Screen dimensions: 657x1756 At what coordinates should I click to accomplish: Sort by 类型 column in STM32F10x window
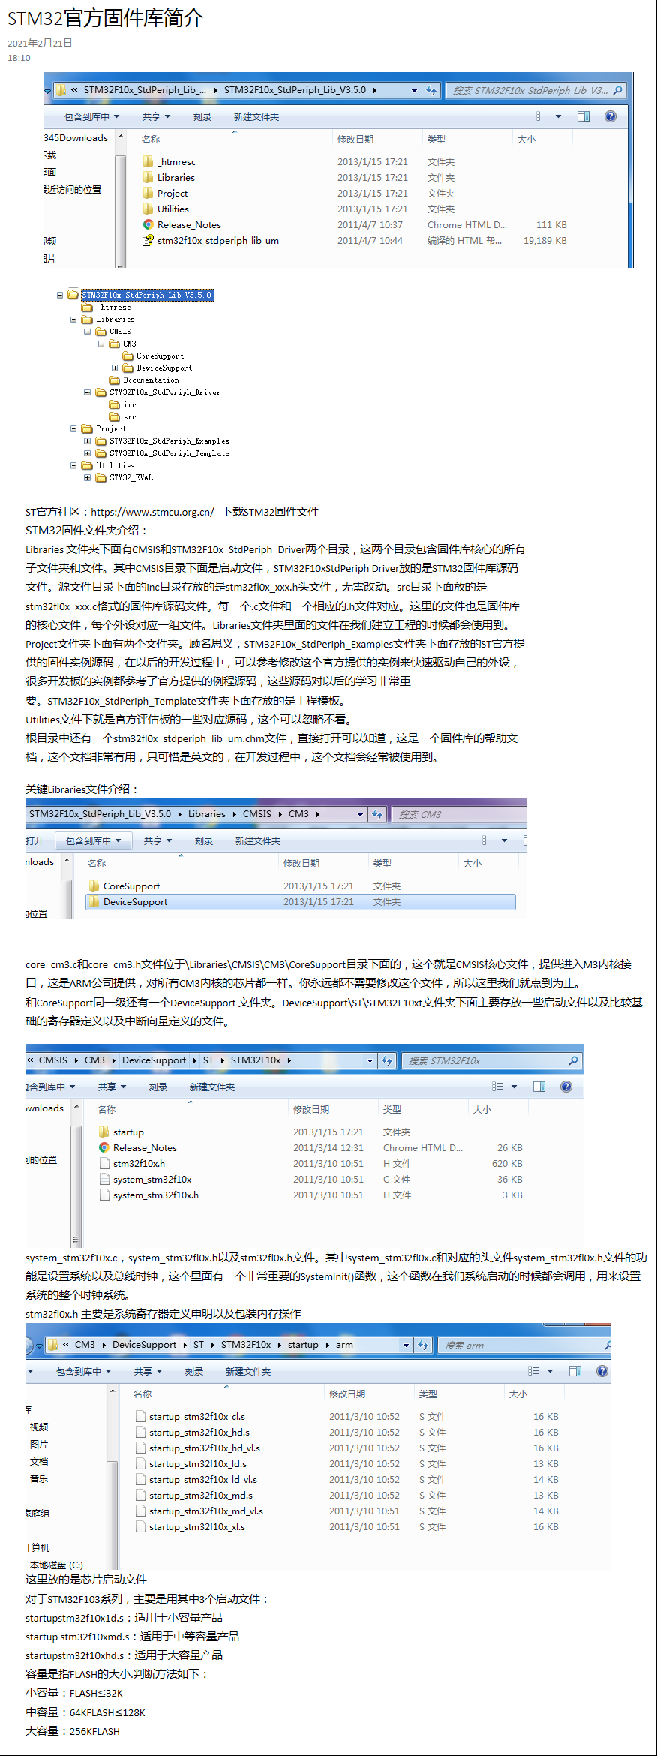point(392,1110)
